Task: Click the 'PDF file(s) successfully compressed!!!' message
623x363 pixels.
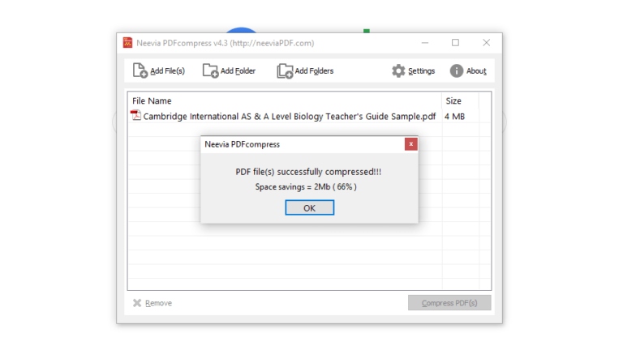Action: (x=308, y=172)
